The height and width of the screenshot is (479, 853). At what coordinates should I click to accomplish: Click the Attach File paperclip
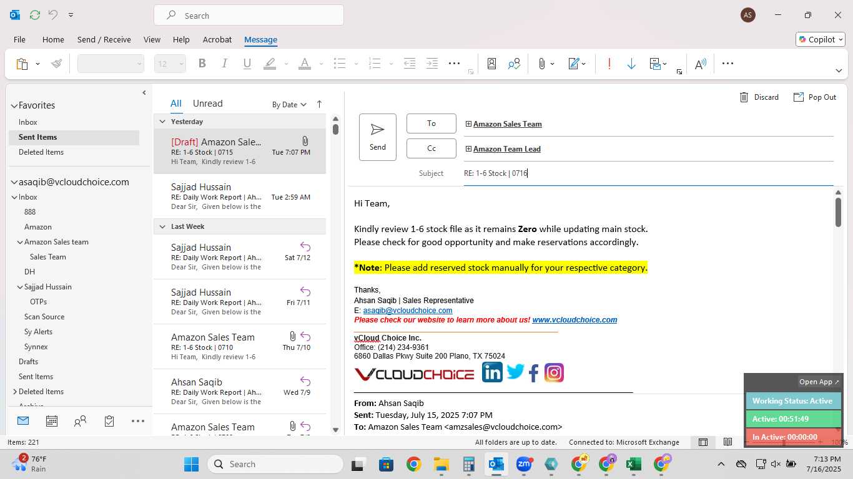[542, 64]
